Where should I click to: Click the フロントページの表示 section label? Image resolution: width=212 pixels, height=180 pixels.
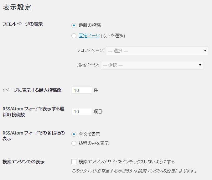click(23, 24)
